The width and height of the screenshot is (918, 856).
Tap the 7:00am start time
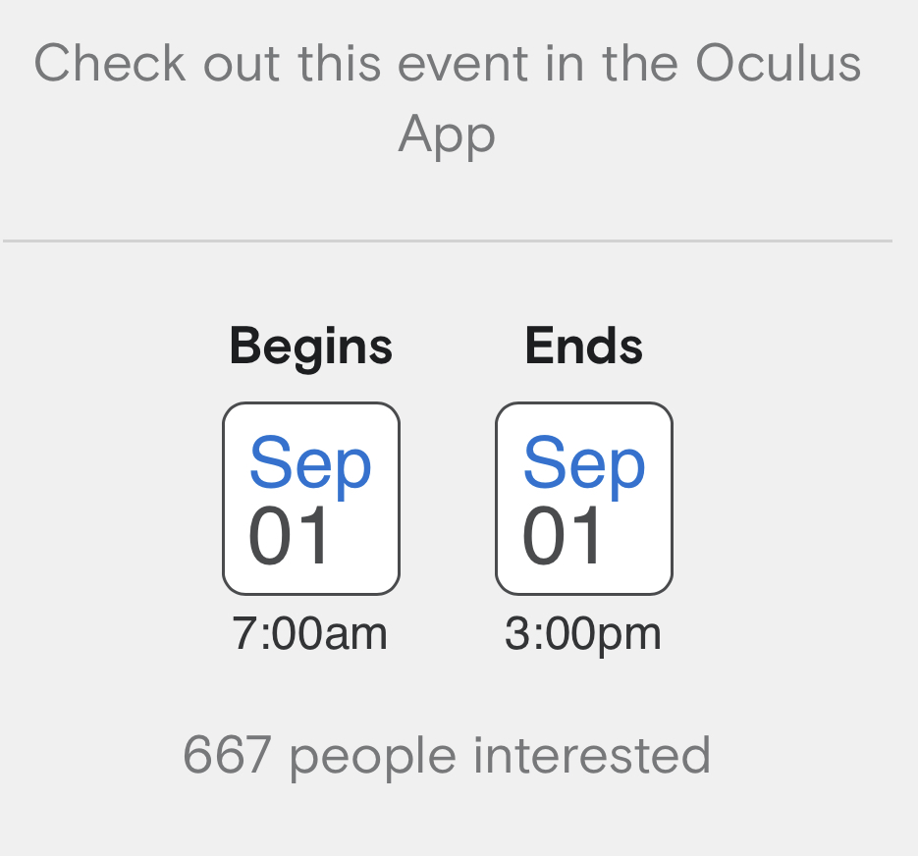click(310, 634)
